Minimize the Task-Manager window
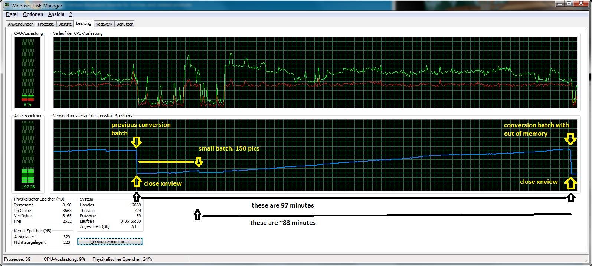Screen dimensions: 592x266 (x=560, y=3)
